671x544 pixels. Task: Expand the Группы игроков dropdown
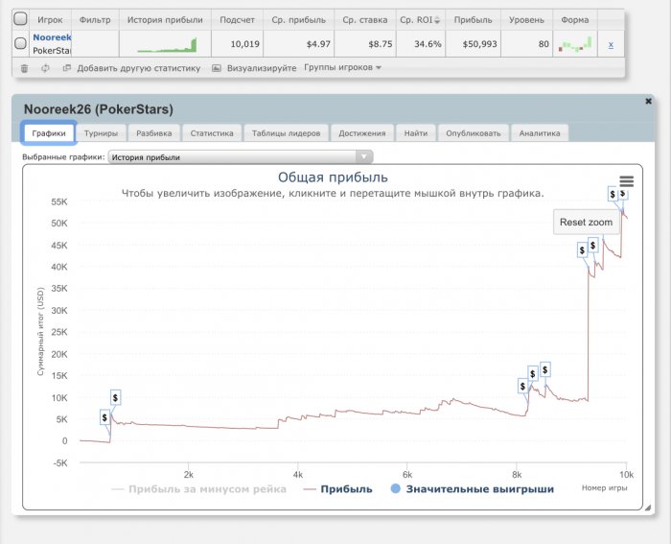point(342,68)
